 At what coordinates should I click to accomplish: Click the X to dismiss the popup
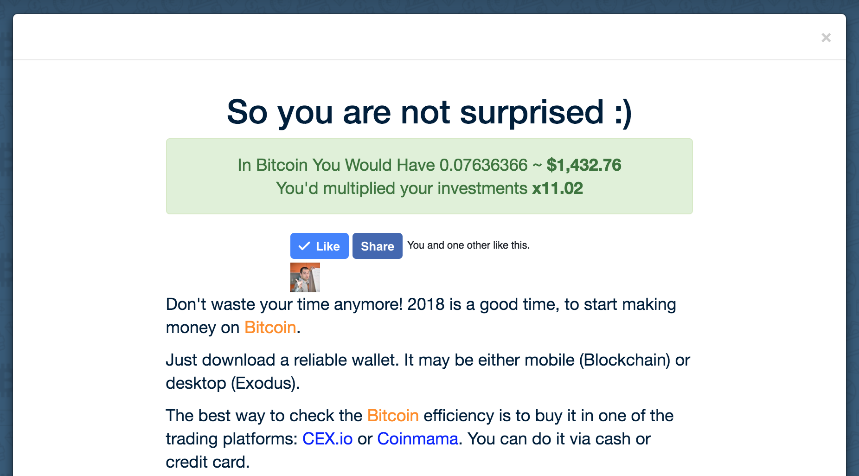[826, 38]
